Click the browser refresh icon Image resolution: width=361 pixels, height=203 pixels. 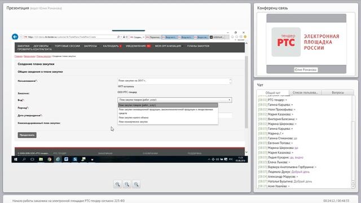(126, 37)
